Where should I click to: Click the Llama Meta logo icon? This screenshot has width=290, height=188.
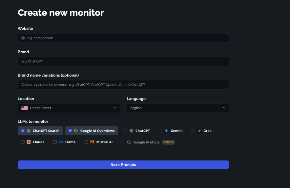[61, 142]
